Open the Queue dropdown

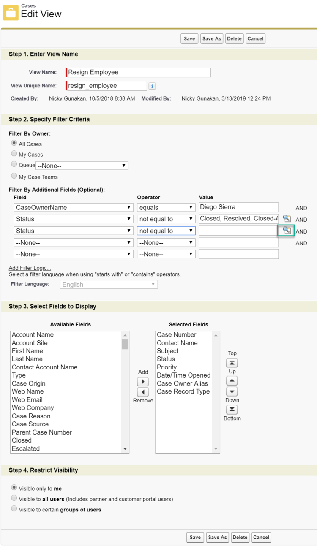[82, 166]
